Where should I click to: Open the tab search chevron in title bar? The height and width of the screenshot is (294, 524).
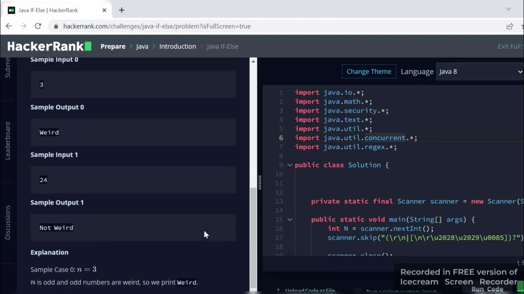coord(508,9)
